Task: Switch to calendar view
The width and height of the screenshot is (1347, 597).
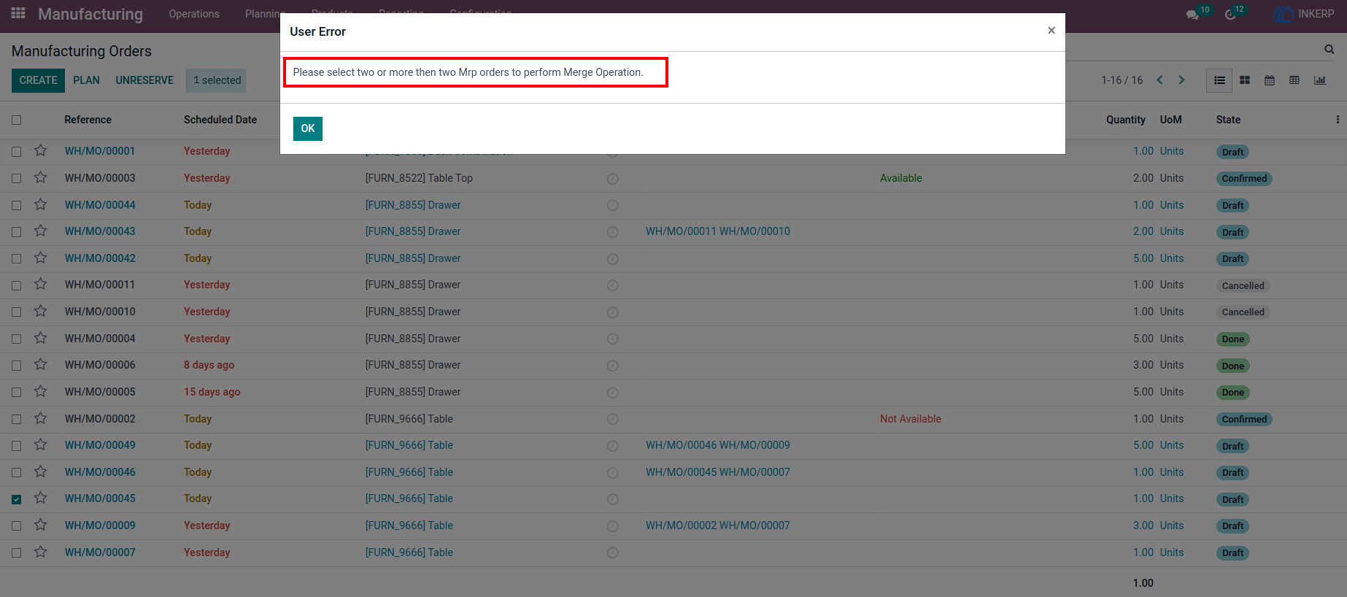Action: pyautogui.click(x=1270, y=80)
